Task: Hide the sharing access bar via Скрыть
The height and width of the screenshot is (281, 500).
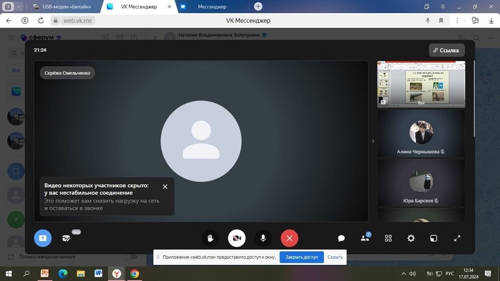Action: pyautogui.click(x=335, y=257)
